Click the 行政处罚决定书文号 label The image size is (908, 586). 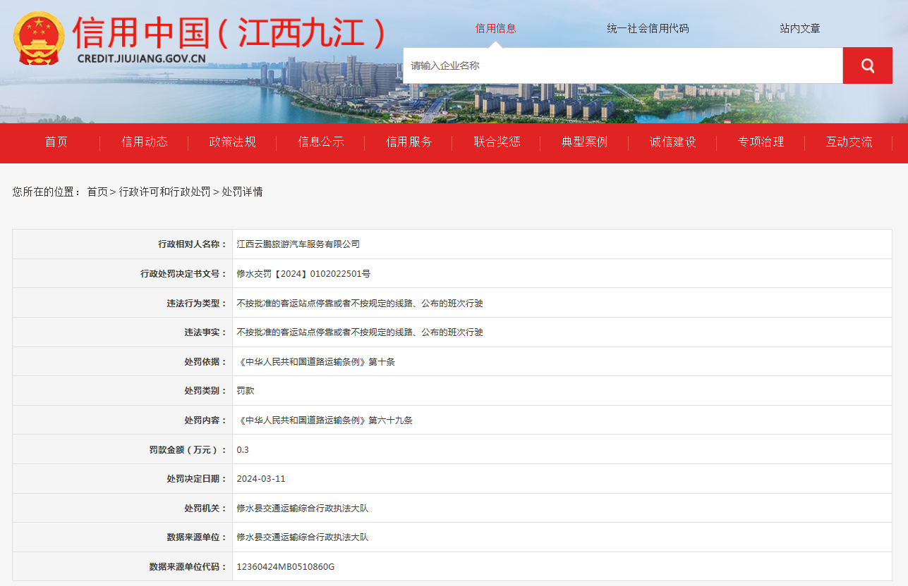point(184,274)
